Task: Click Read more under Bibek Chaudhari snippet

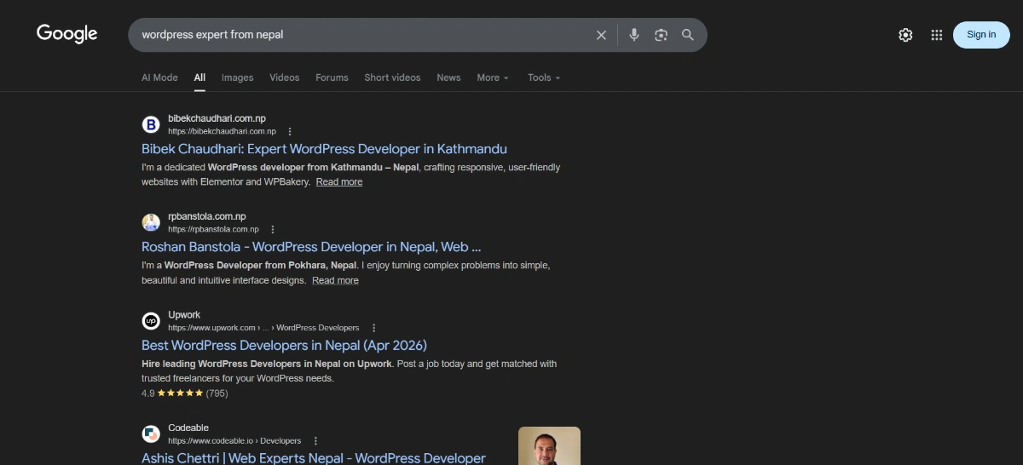Action: pos(339,182)
